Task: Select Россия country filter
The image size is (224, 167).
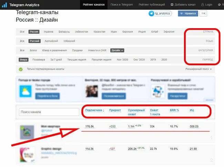Action: 34,32
